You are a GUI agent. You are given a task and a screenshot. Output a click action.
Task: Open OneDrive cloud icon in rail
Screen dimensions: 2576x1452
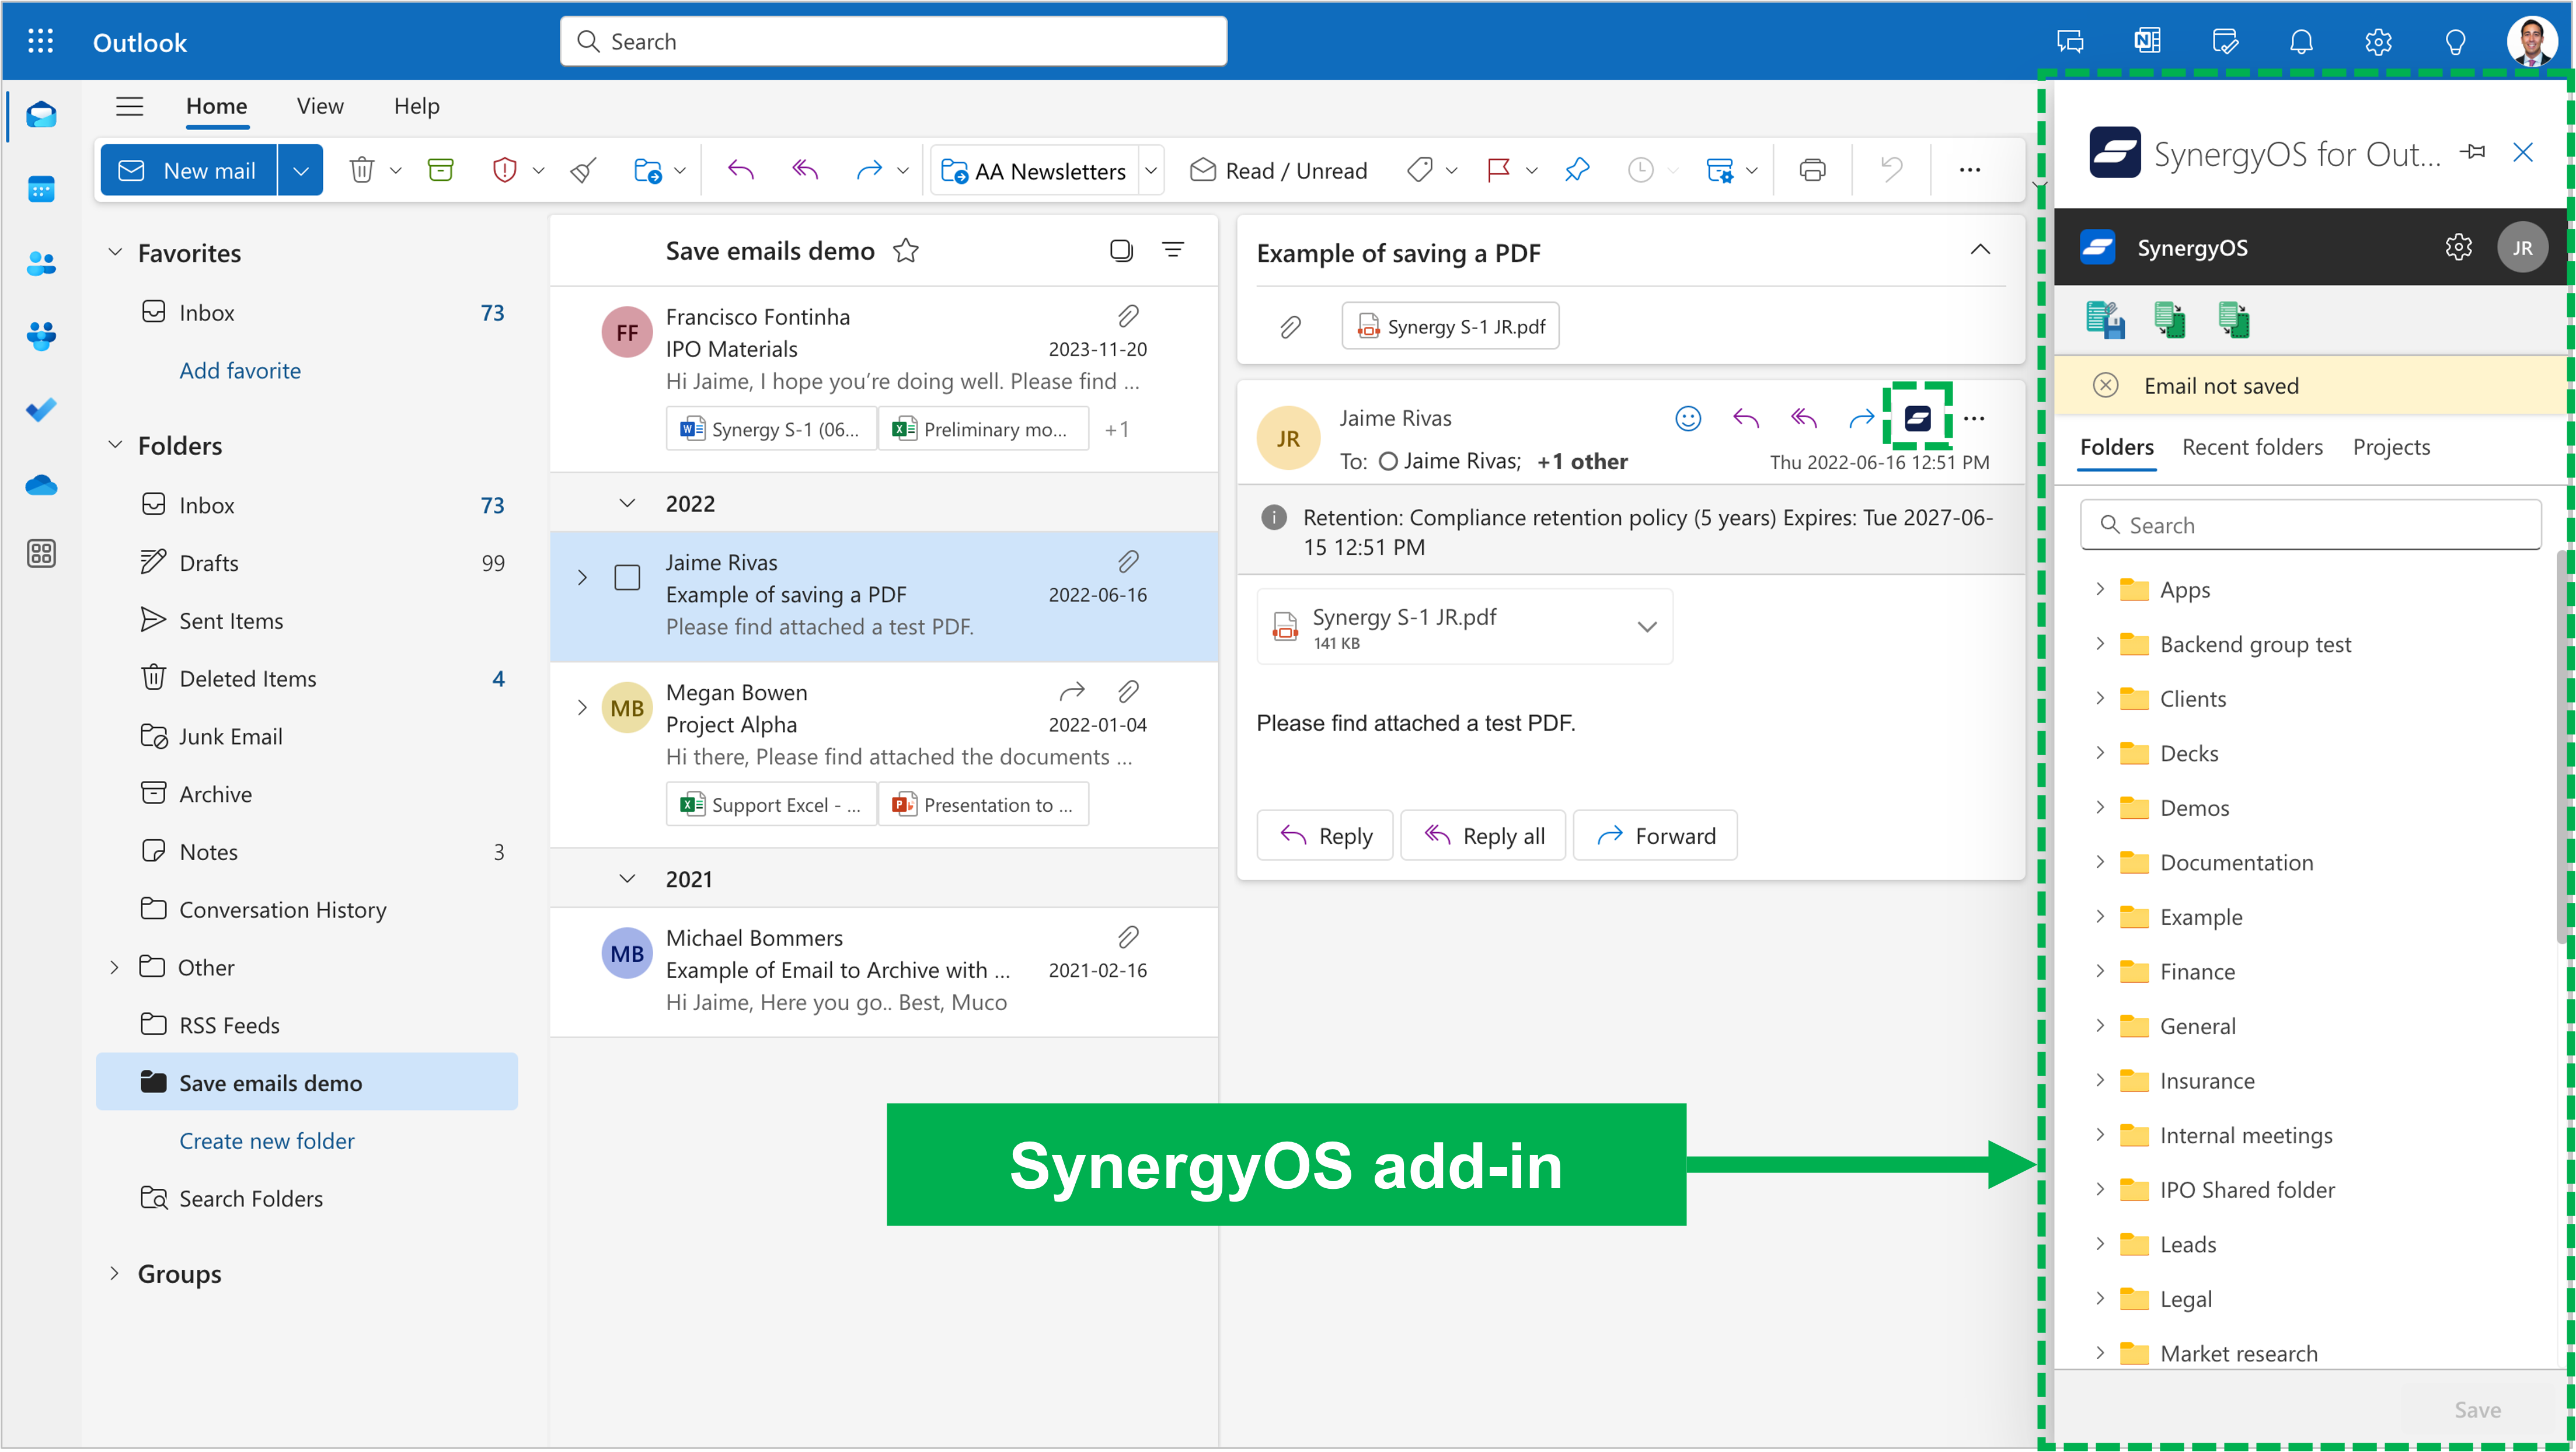pos(41,485)
